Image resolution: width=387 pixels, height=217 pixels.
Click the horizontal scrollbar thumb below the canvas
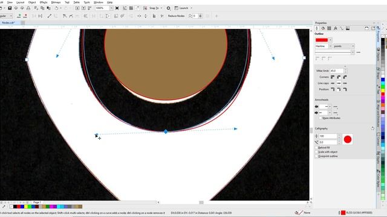click(201, 203)
